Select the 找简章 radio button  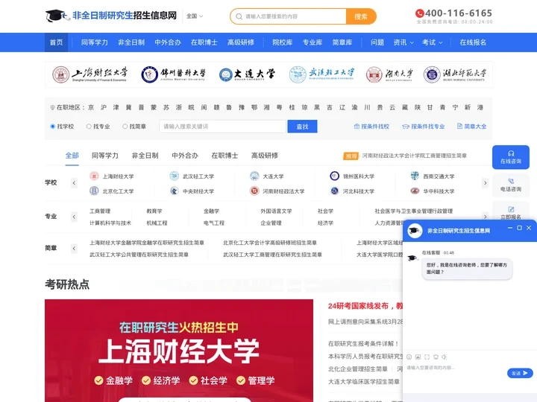pos(125,127)
